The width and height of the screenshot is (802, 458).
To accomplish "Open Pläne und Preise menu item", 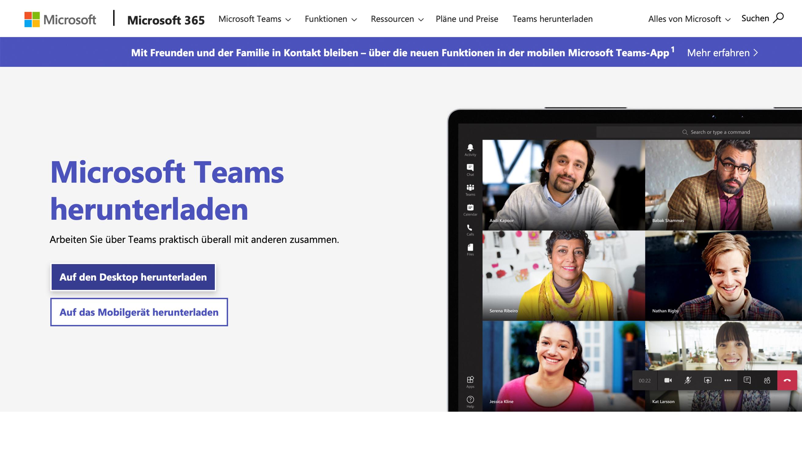I will 467,19.
